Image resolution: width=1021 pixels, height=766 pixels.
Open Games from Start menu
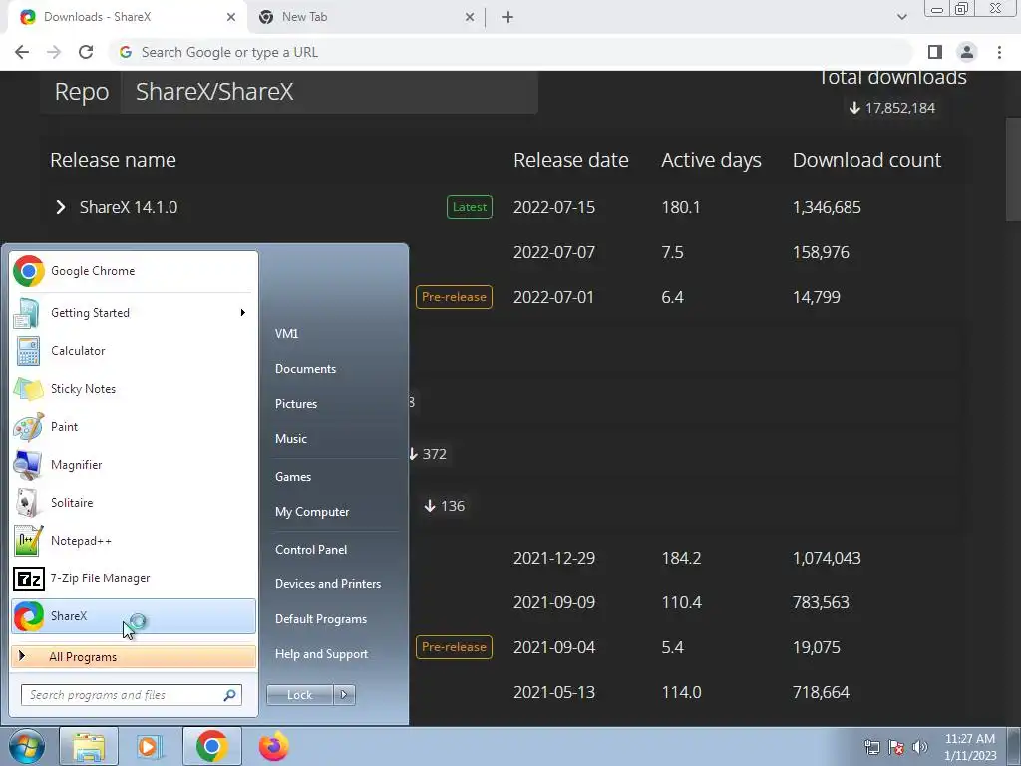pyautogui.click(x=293, y=477)
